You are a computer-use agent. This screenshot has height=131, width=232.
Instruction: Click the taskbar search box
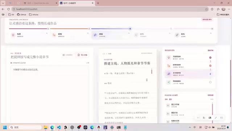coord(25,127)
